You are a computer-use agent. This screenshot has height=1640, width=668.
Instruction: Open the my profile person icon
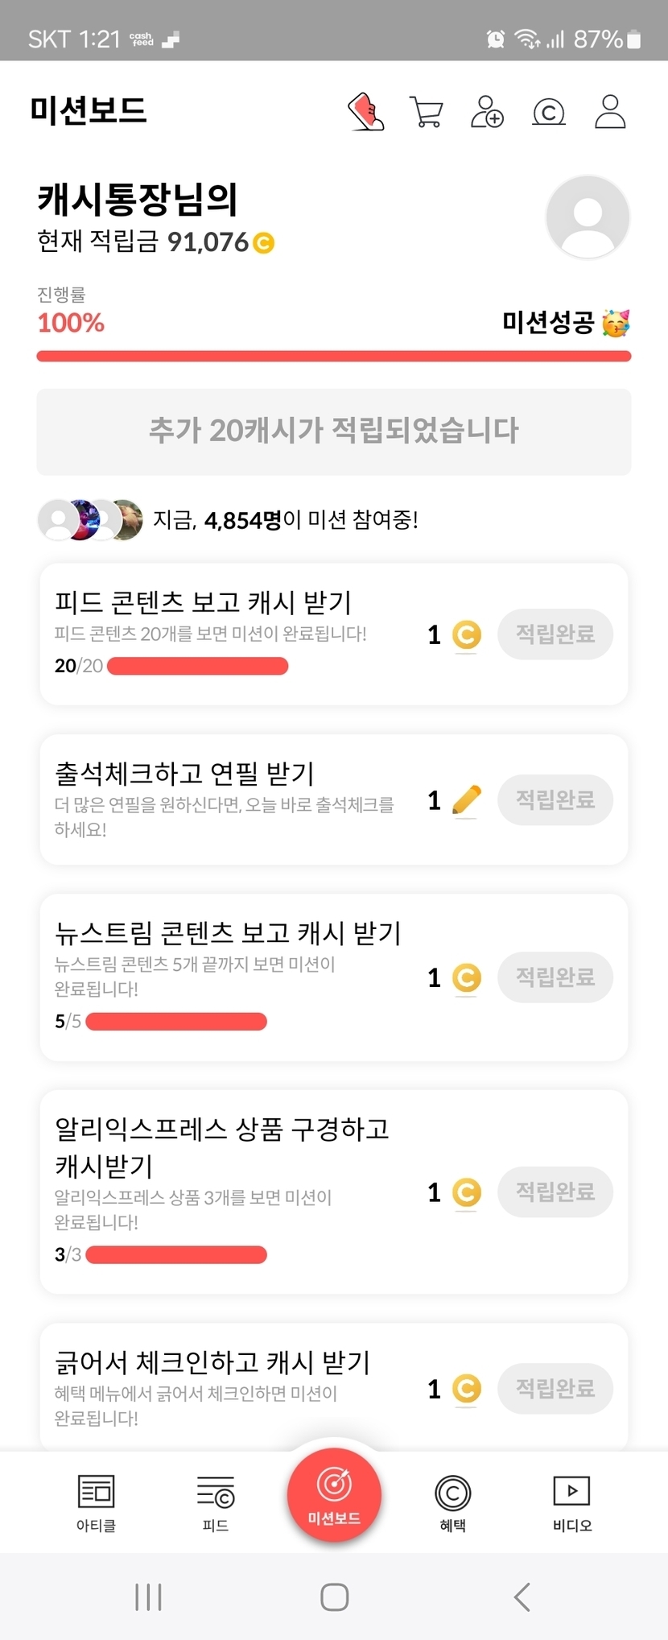pyautogui.click(x=610, y=112)
